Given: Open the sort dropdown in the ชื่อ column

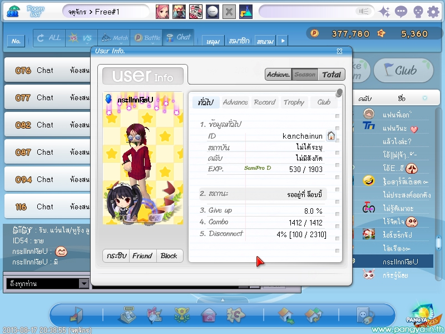Looking at the screenshot, I should (425, 99).
